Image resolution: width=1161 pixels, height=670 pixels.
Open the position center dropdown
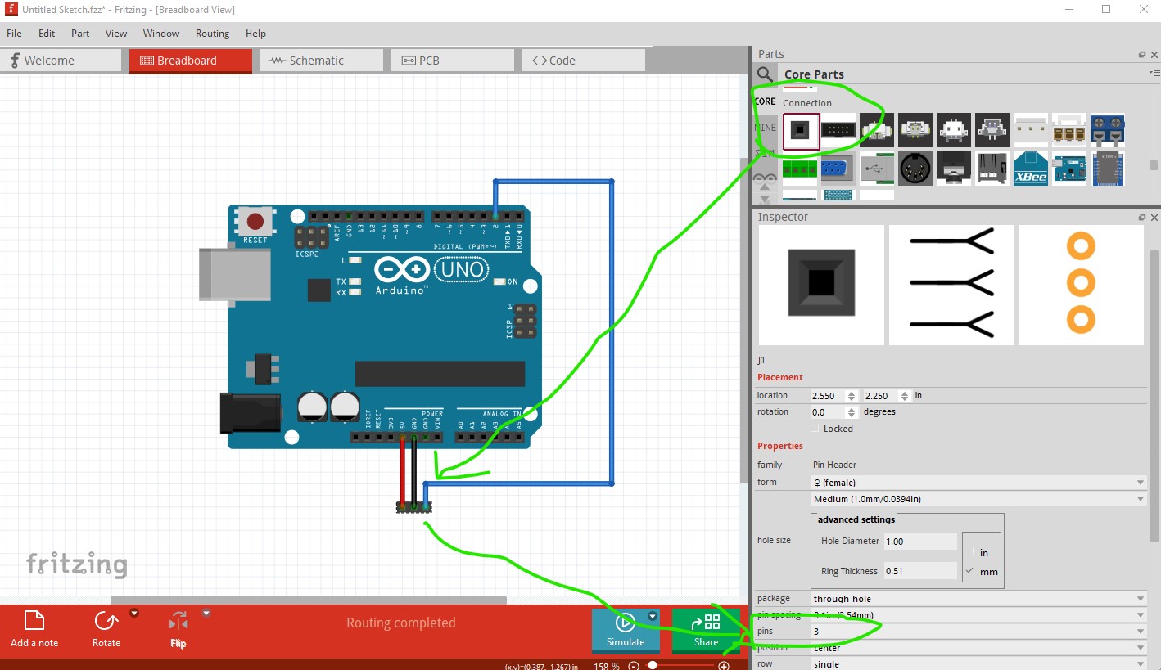978,648
